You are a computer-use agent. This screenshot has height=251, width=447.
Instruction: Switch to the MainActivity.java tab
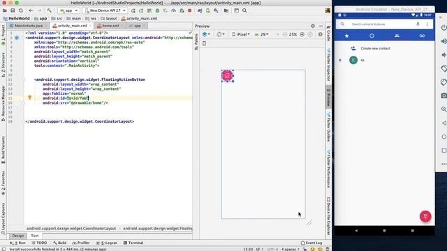(28, 26)
